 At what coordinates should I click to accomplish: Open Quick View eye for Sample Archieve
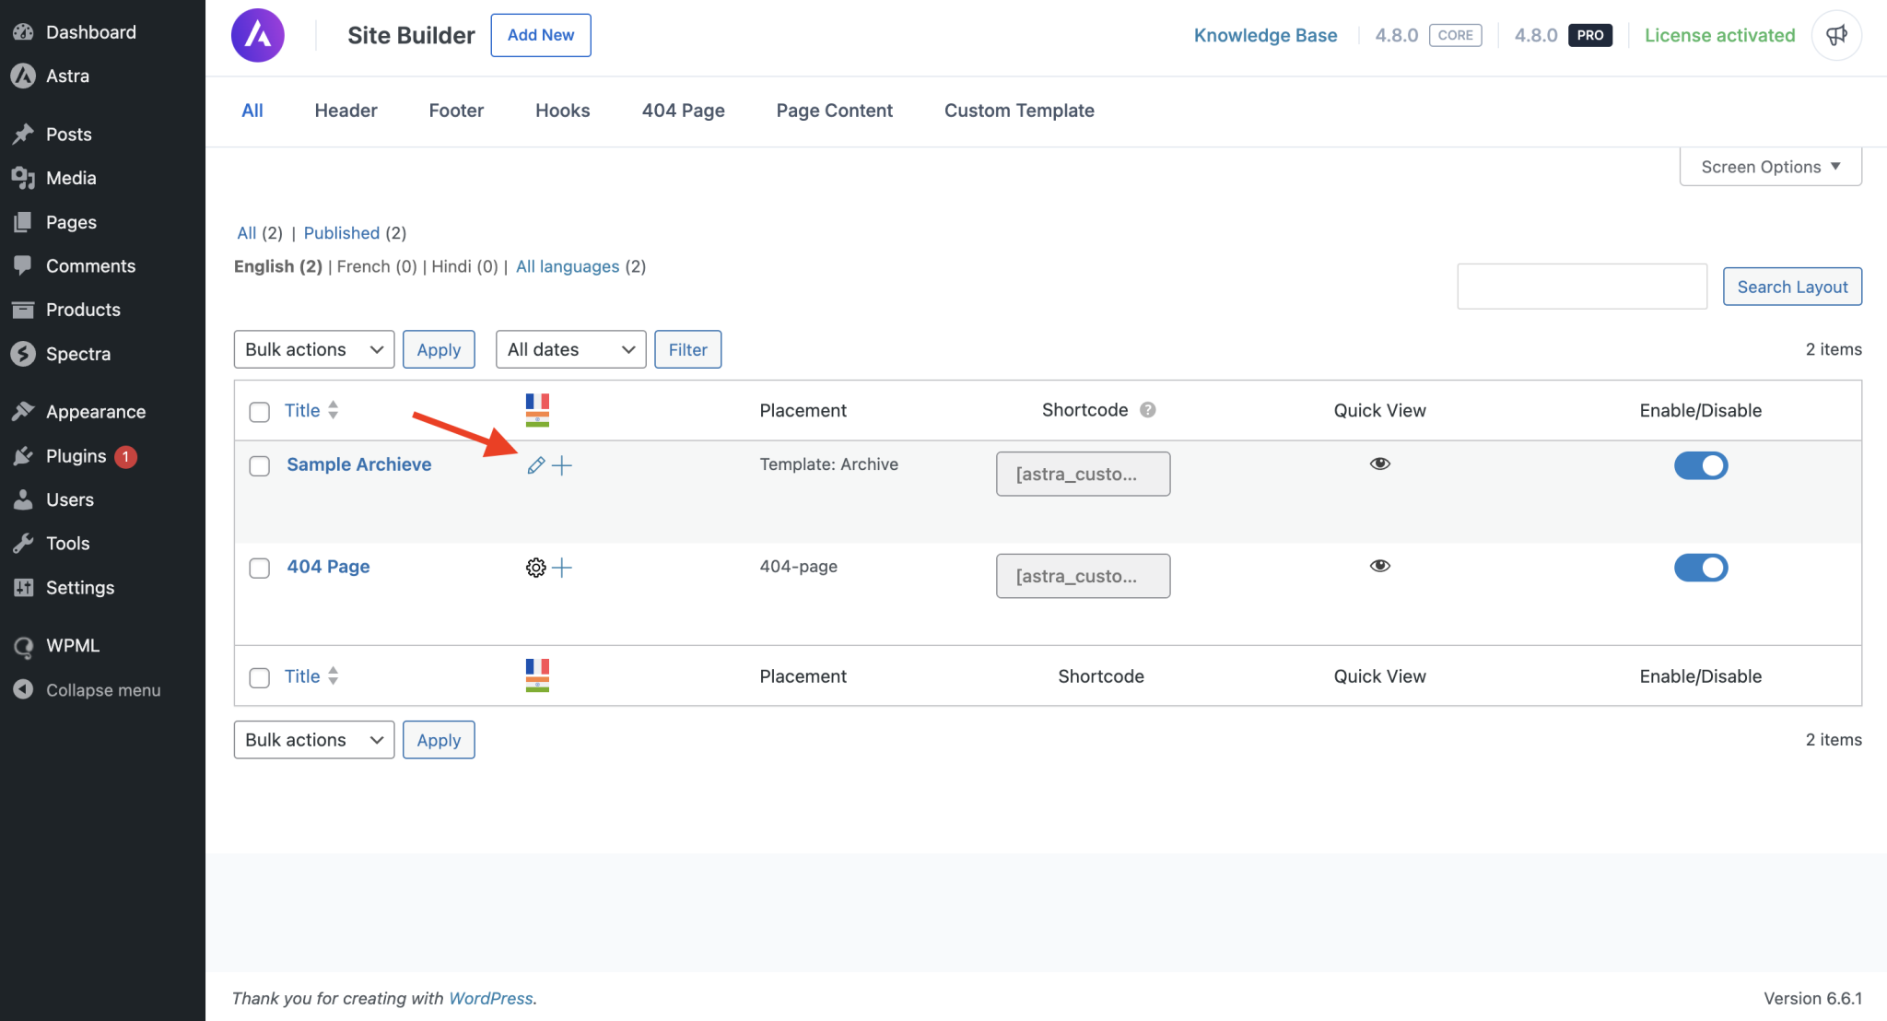click(x=1379, y=464)
